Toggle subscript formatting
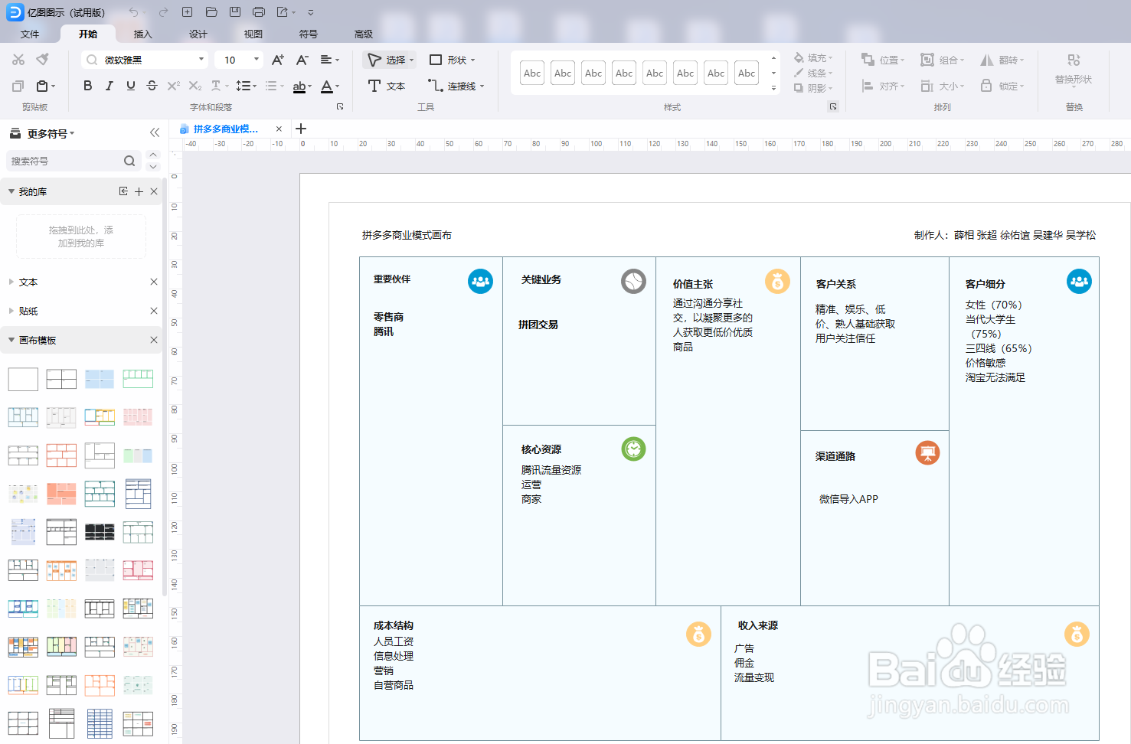Viewport: 1131px width, 744px height. (195, 86)
